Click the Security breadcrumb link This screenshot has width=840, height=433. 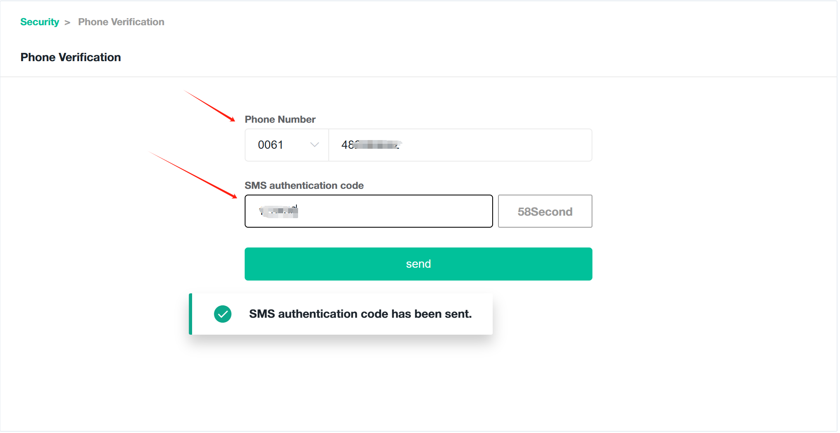40,22
